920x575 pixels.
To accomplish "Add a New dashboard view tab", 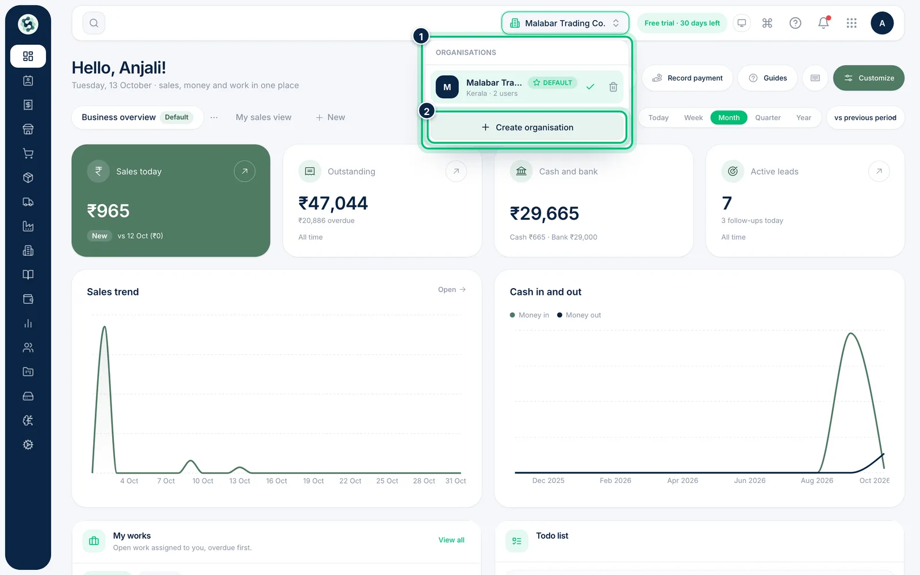I will [x=330, y=117].
